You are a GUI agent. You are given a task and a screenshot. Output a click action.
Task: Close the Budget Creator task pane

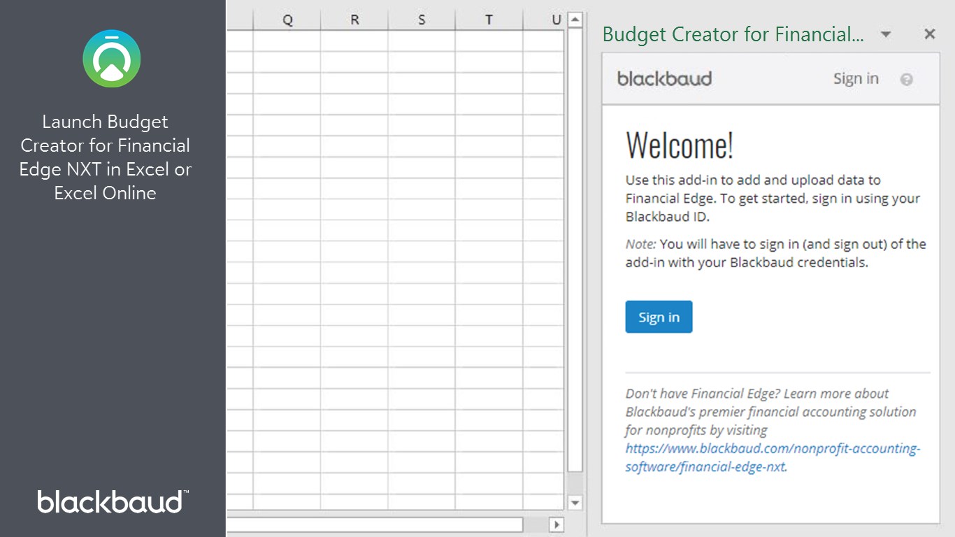click(x=930, y=34)
